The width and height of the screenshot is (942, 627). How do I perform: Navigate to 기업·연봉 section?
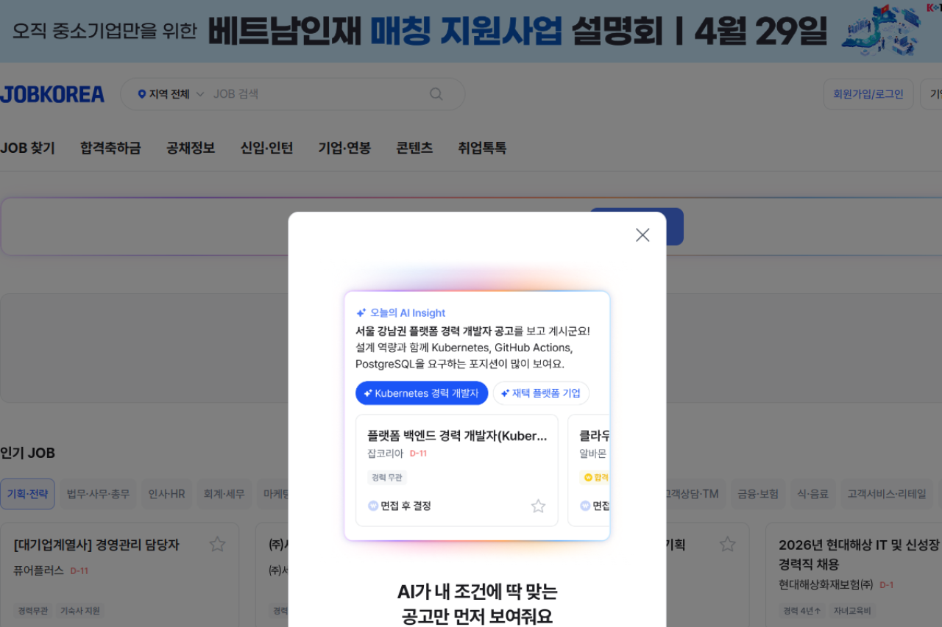coord(344,148)
